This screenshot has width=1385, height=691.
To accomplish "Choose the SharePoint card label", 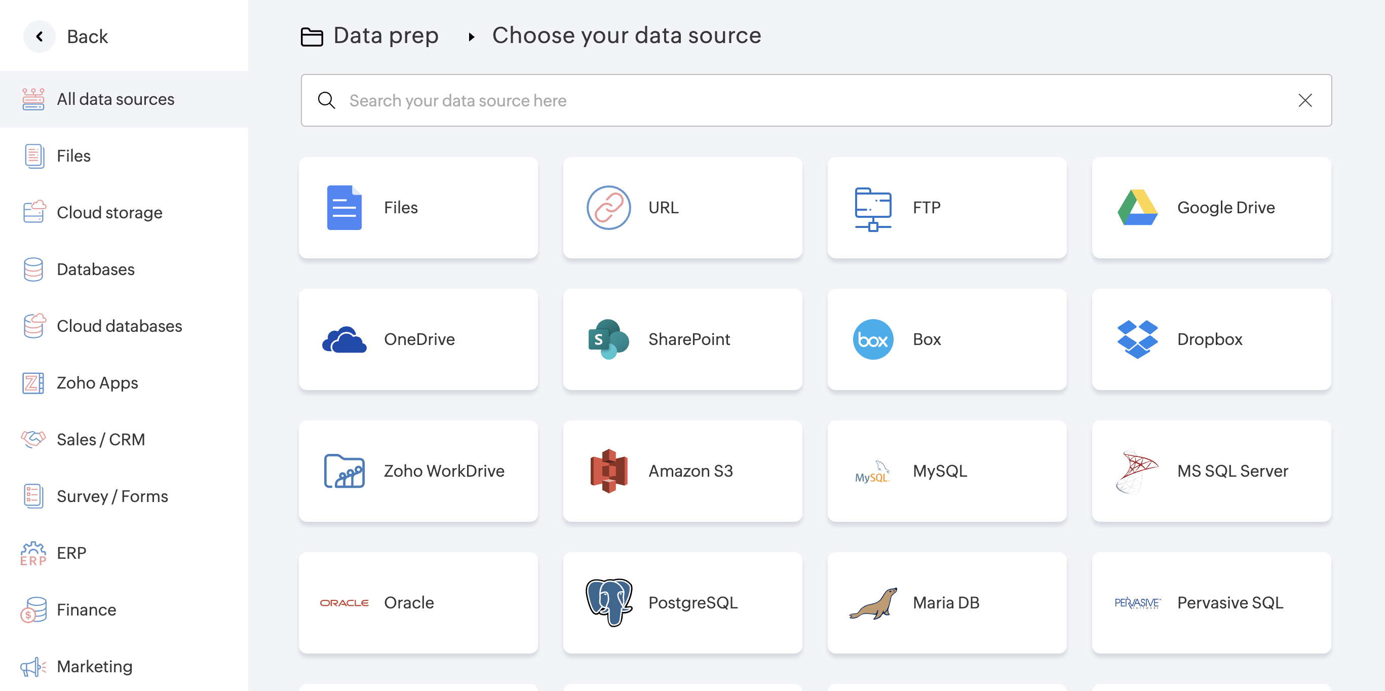I will [689, 339].
